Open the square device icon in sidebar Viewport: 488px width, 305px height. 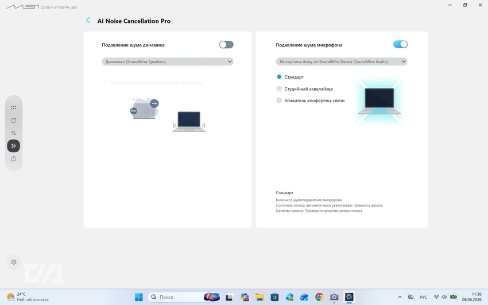(13, 121)
